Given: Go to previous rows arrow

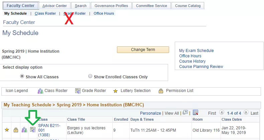Looking at the screenshot, I should pos(222,112).
